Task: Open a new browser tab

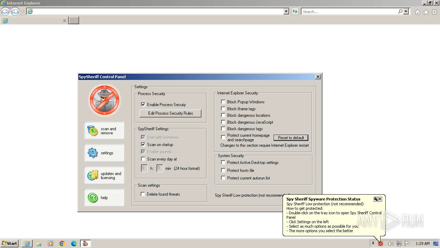Action: (74, 21)
